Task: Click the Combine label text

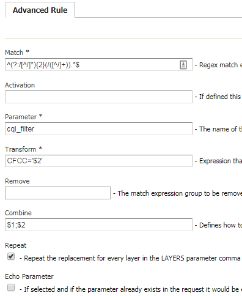Action: click(x=18, y=213)
